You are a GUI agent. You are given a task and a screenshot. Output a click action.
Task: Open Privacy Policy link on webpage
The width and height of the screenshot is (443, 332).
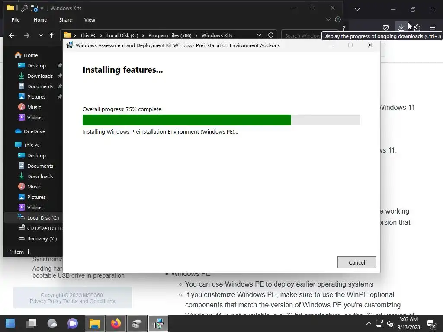pyautogui.click(x=45, y=301)
